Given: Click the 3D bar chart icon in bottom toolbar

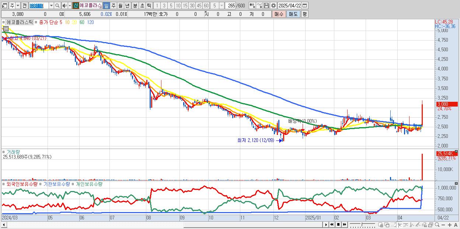Looking at the screenshot, I should click(425, 225).
